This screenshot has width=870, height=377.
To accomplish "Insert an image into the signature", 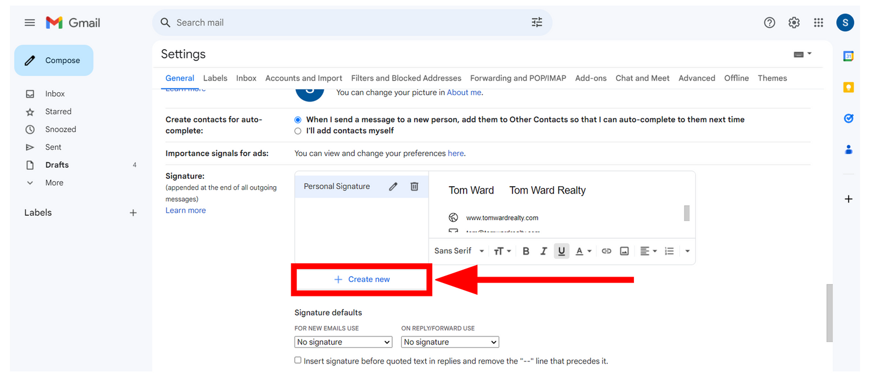I will coord(624,251).
